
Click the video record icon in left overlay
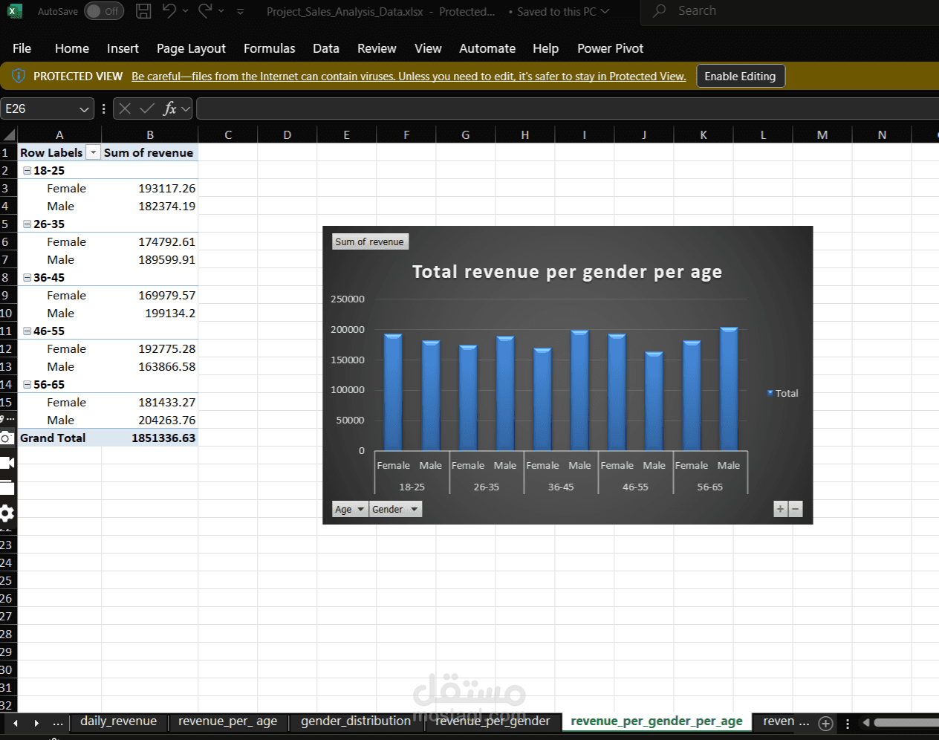[x=7, y=463]
